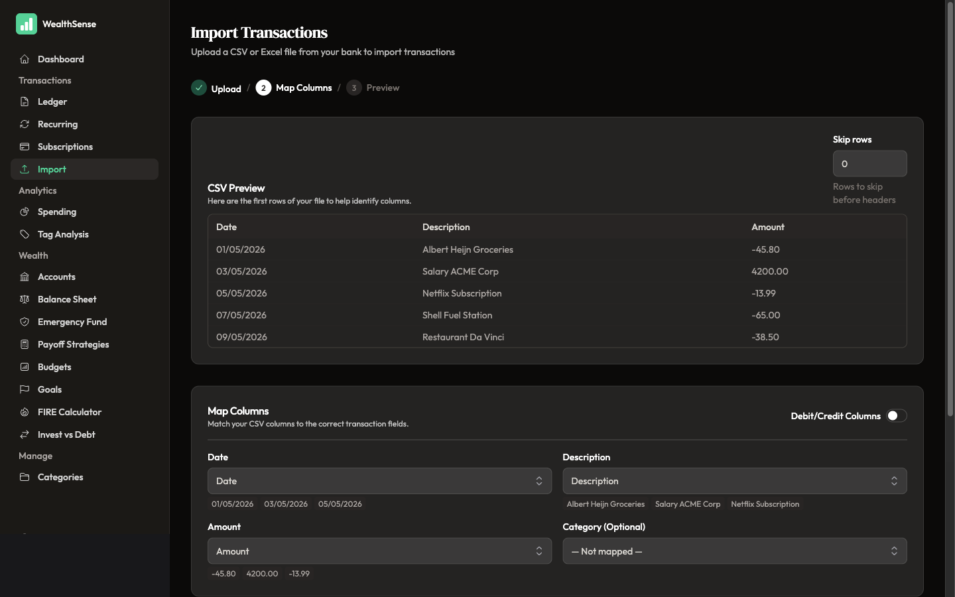The width and height of the screenshot is (955, 597).
Task: Click the Import upload icon
Action: pyautogui.click(x=25, y=169)
